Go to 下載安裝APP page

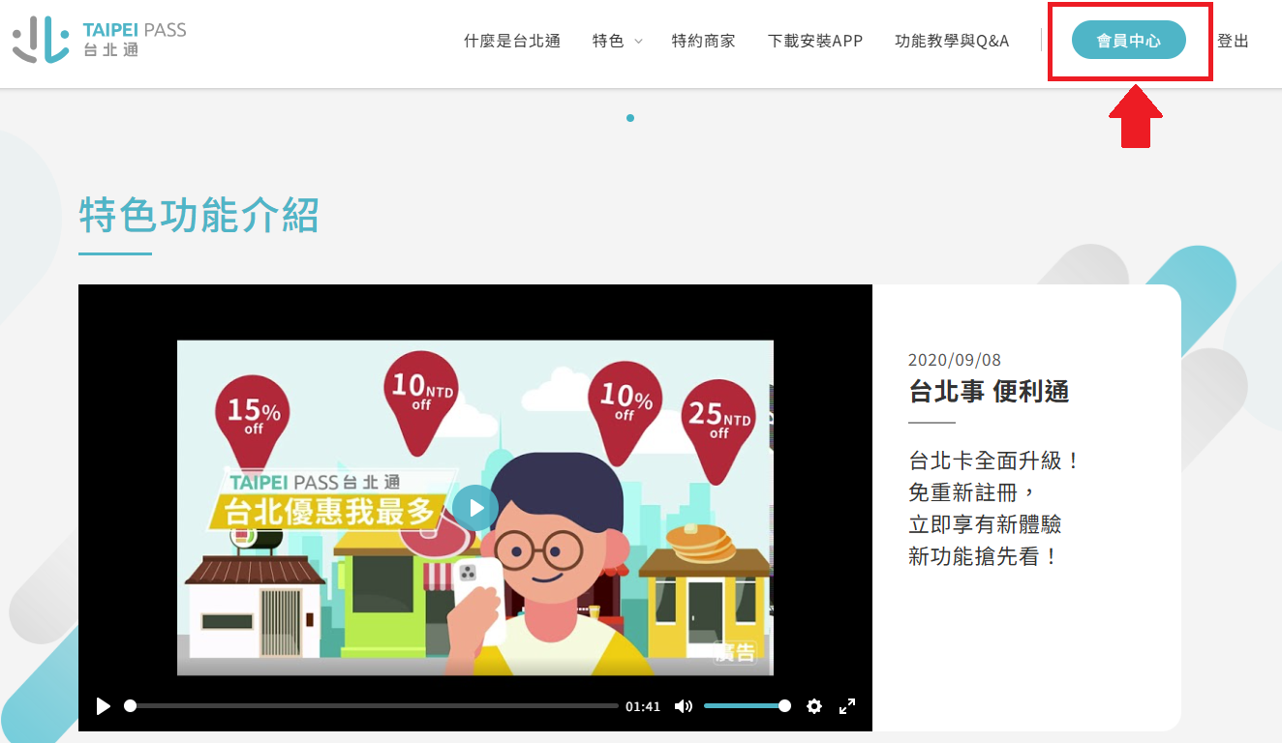pyautogui.click(x=815, y=41)
